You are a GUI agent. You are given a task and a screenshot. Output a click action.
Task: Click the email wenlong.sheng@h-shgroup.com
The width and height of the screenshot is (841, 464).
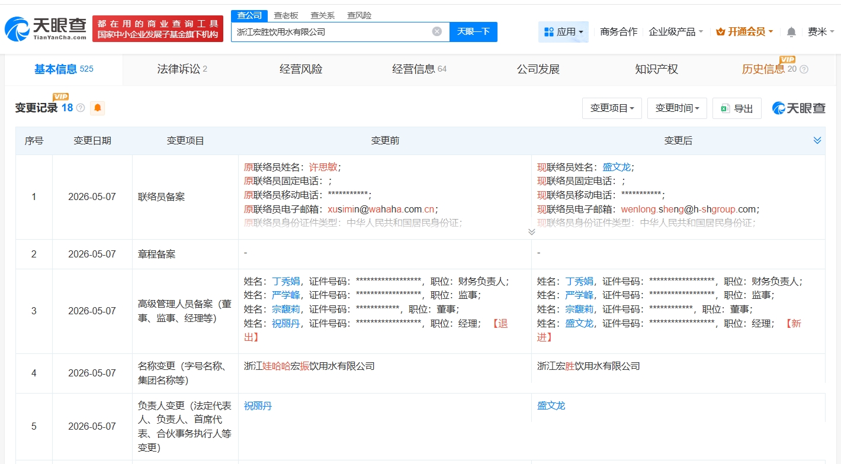pyautogui.click(x=689, y=209)
